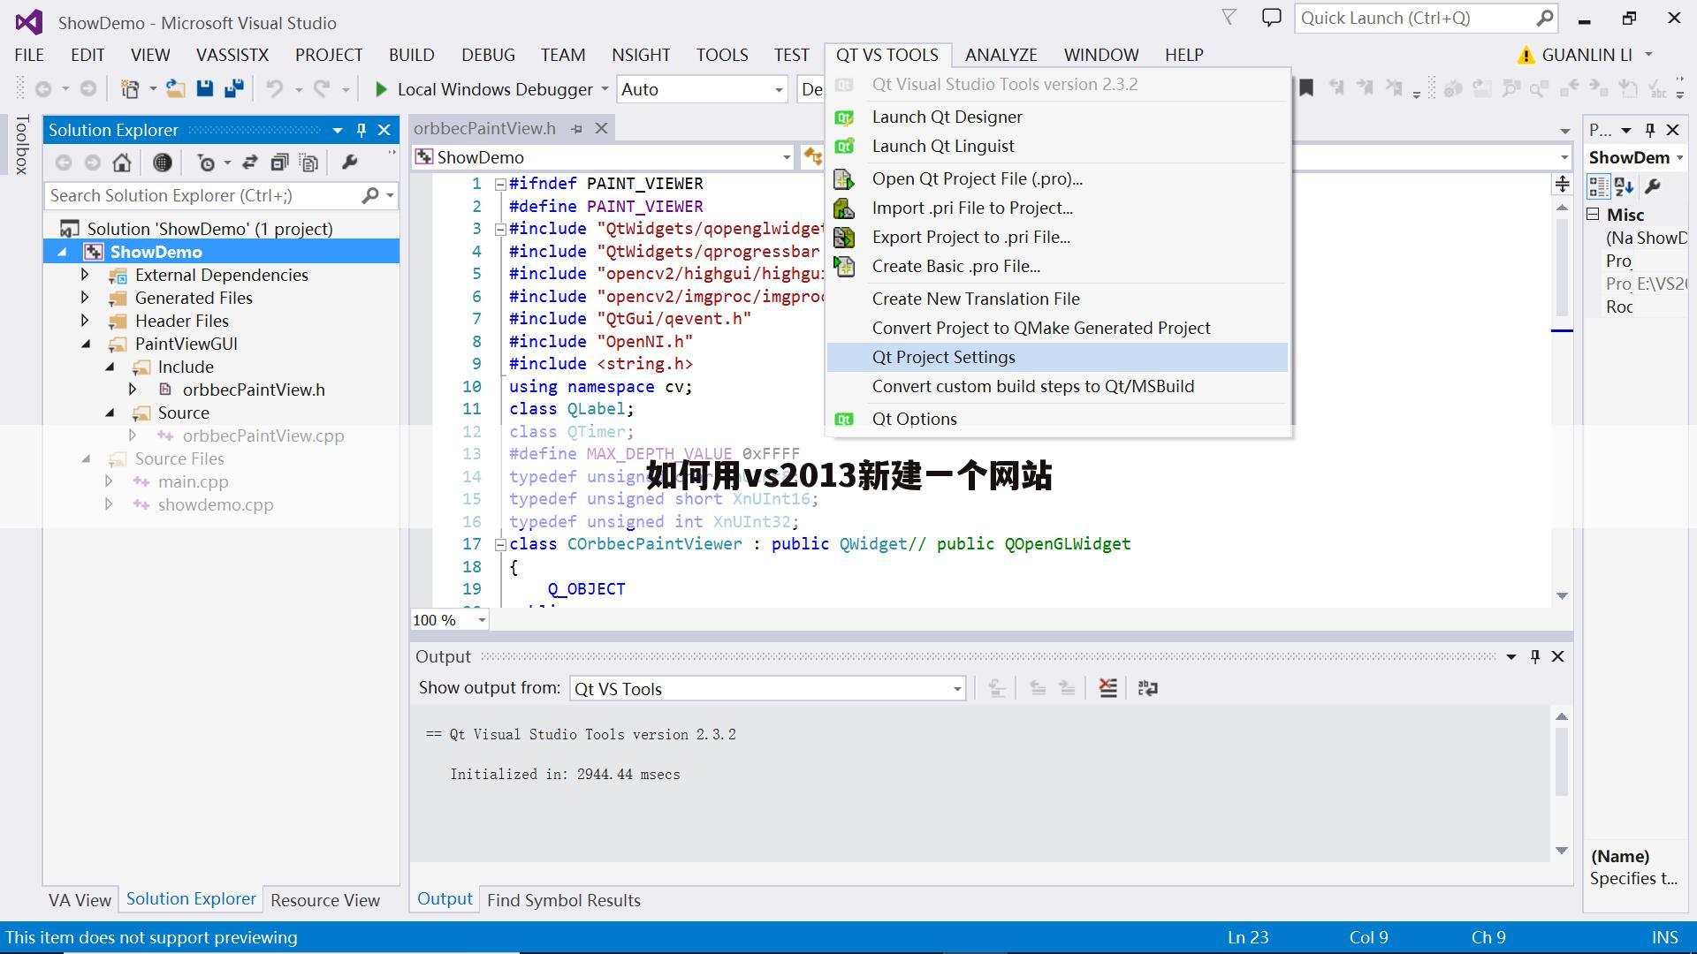Click the Save All toolbar icon
This screenshot has height=954, width=1697.
[x=234, y=88]
